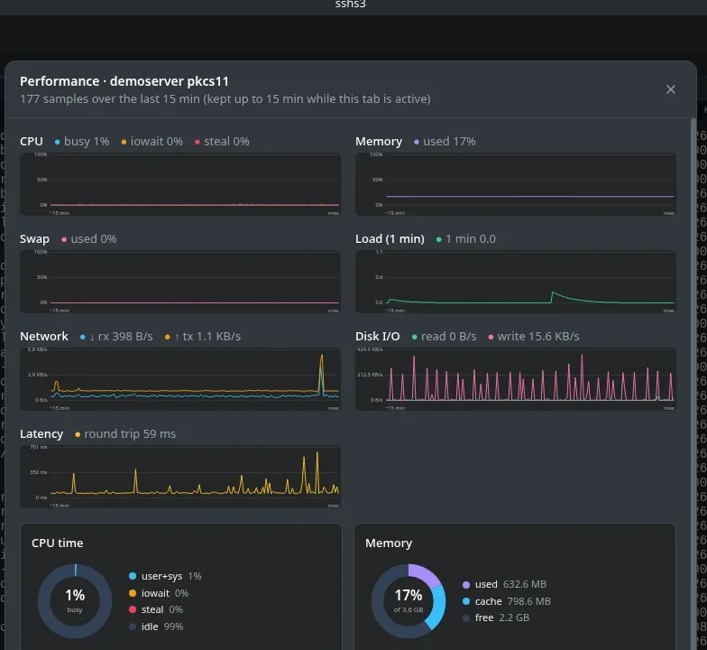This screenshot has width=707, height=650.
Task: Click the Load (1 min) graph
Action: pos(516,282)
